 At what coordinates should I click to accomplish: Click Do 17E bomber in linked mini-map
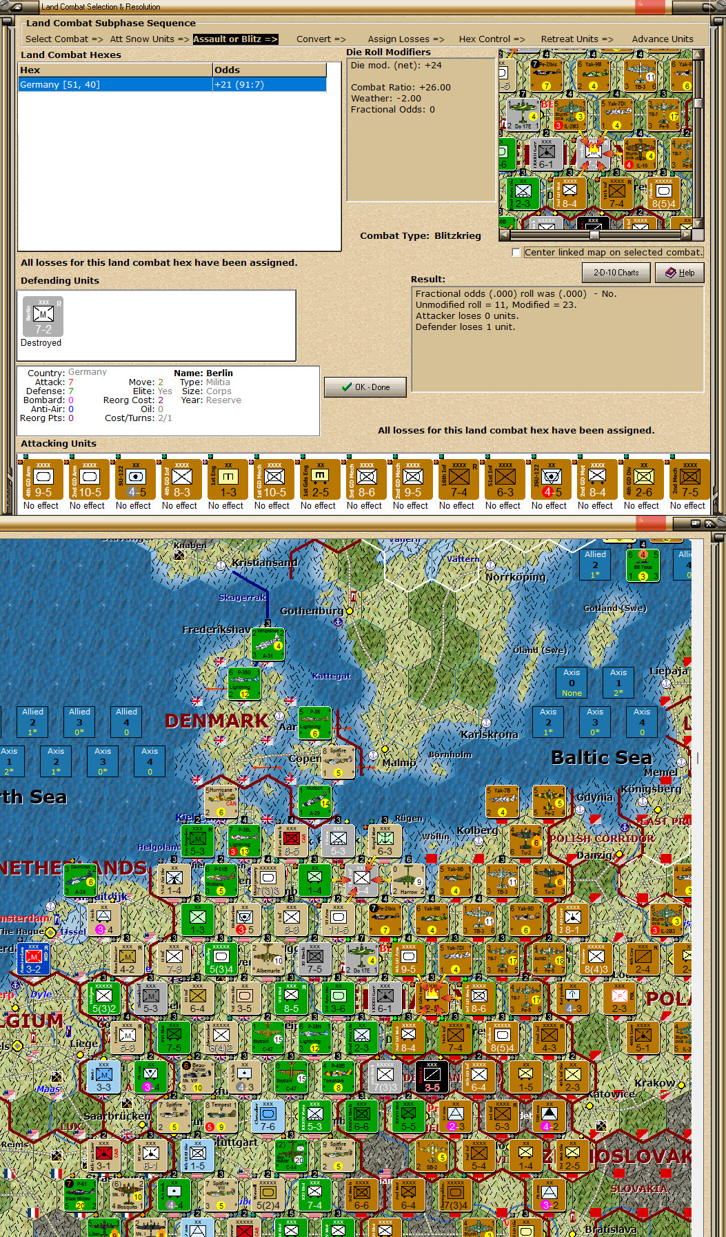point(523,115)
